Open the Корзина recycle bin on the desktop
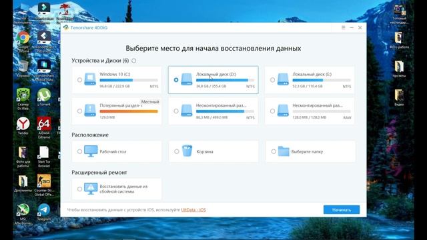Screen dimensions: 427x240 (23, 67)
